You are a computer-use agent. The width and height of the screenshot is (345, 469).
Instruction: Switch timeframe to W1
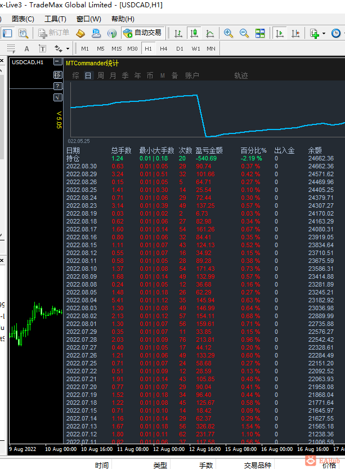coord(196,49)
